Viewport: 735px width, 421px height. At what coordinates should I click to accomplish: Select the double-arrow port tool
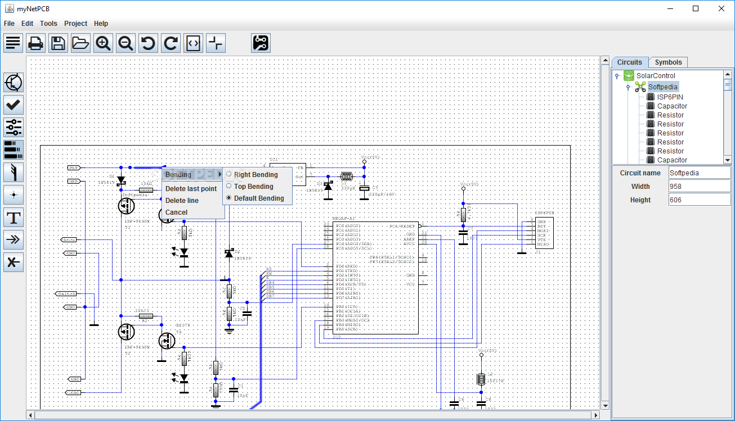14,239
